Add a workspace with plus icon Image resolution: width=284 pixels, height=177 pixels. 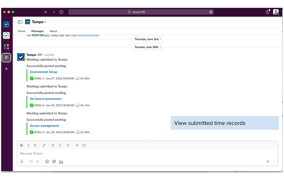tap(6, 69)
